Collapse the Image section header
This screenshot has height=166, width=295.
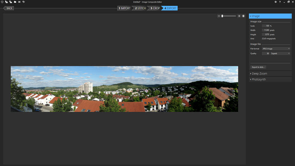tap(270, 16)
